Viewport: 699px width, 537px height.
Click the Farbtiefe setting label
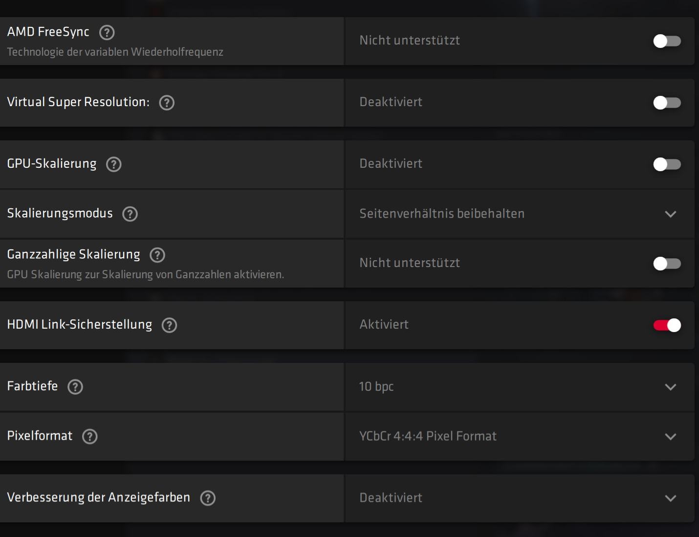click(32, 386)
